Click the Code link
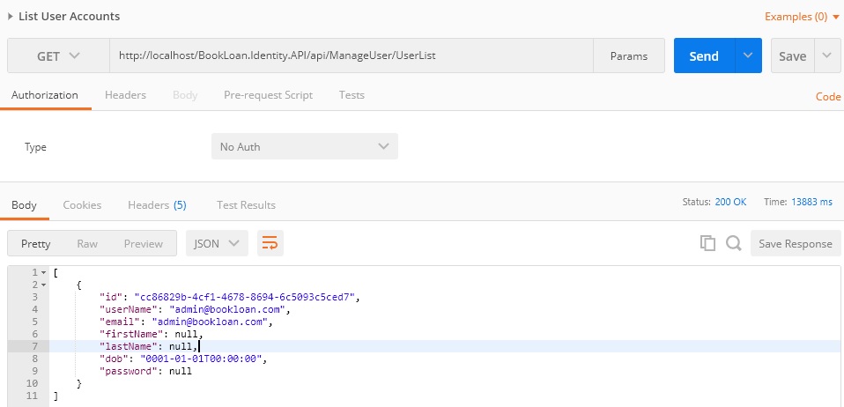This screenshot has height=407, width=844. 828,96
